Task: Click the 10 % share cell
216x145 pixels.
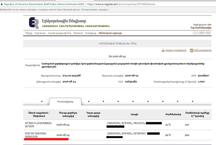Action: (168, 125)
